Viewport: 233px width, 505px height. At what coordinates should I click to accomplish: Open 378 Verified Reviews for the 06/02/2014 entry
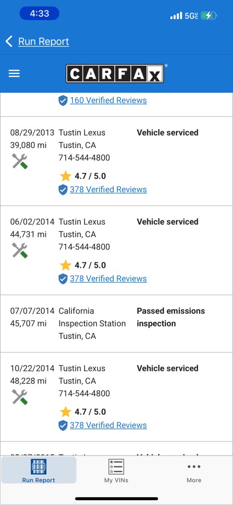click(108, 279)
